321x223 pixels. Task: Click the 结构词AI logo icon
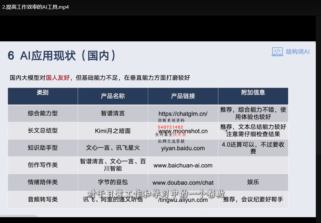point(277,51)
